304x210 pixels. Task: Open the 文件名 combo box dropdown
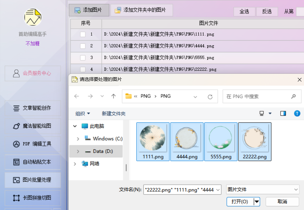pos(218,190)
